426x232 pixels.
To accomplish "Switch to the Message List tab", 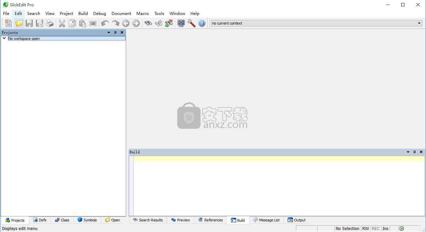I will 266,220.
